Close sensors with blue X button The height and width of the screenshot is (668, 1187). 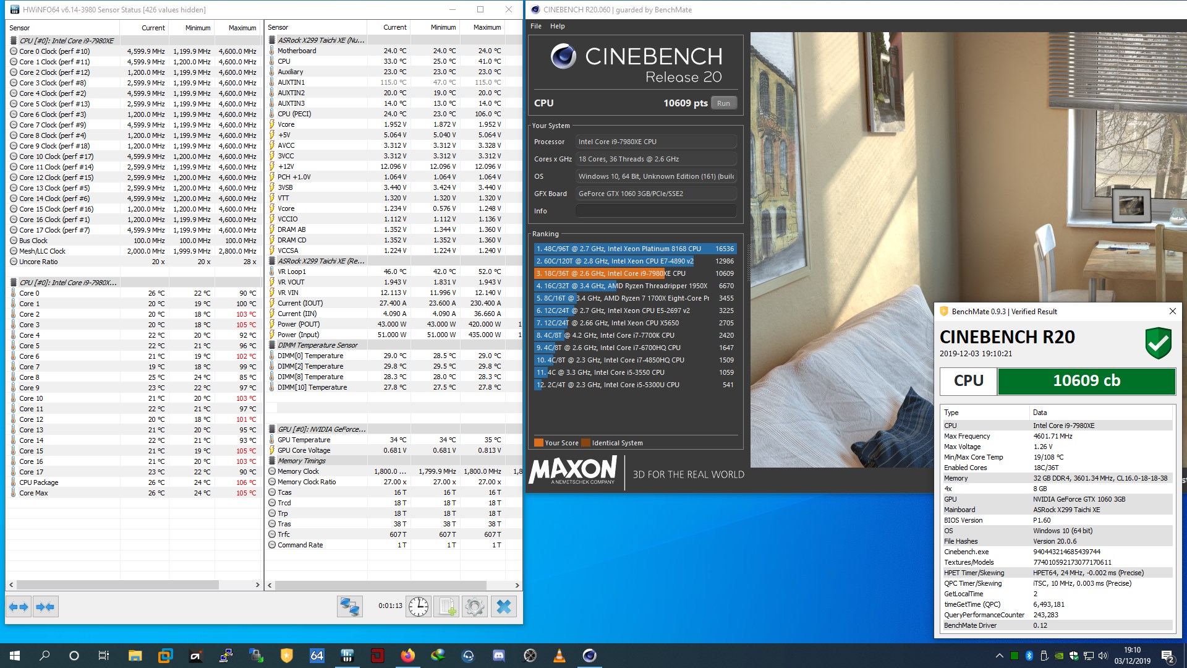504,607
